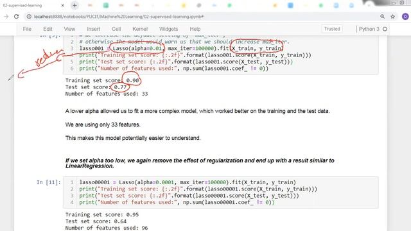Click the Python 3 kernel name
Image resolution: width=411 pixels, height=231 pixels.
point(369,29)
